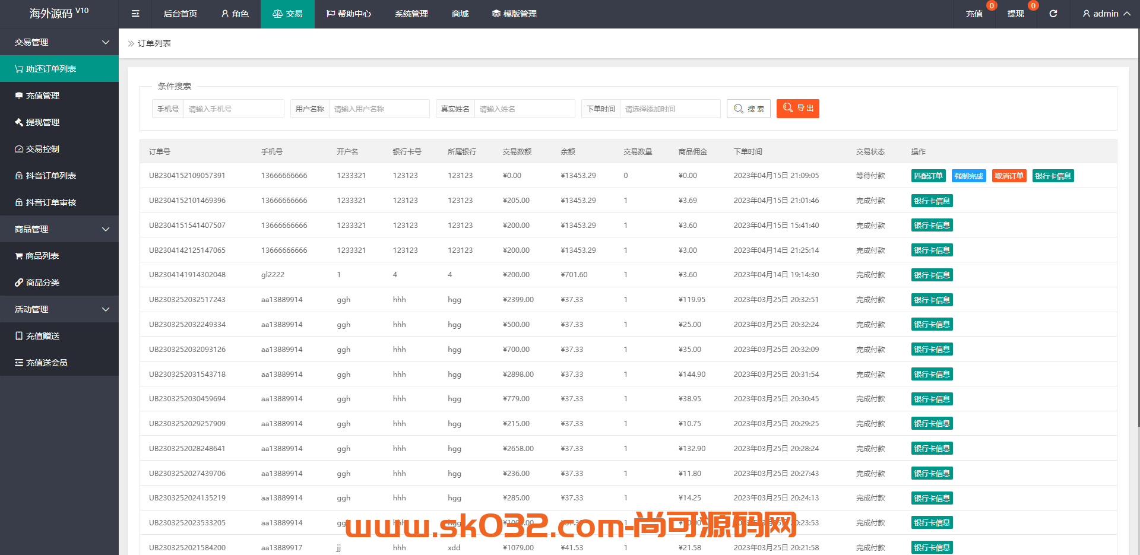1140x555 pixels.
Task: Click 银行卡信息 for order UB2303252028248641
Action: coord(932,448)
